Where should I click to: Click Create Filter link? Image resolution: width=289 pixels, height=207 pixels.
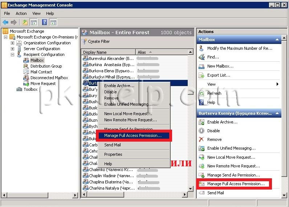99,41
